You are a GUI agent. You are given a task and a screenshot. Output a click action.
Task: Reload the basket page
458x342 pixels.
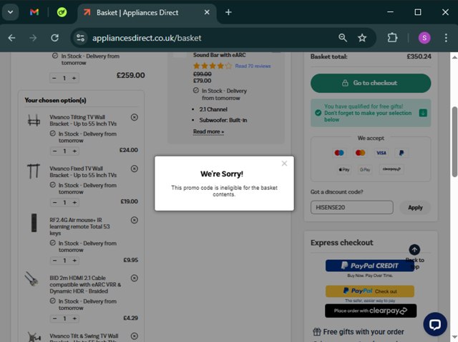[54, 38]
